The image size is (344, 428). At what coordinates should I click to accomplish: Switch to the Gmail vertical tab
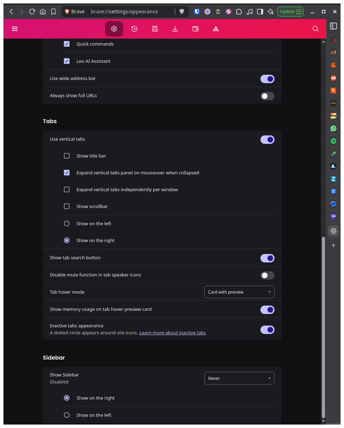tap(333, 53)
